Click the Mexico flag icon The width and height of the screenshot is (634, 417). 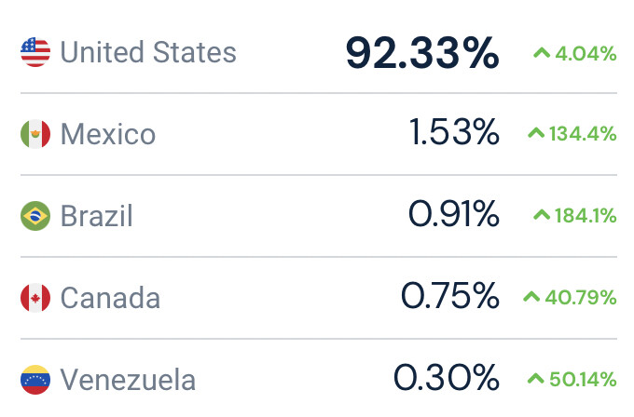coord(35,134)
